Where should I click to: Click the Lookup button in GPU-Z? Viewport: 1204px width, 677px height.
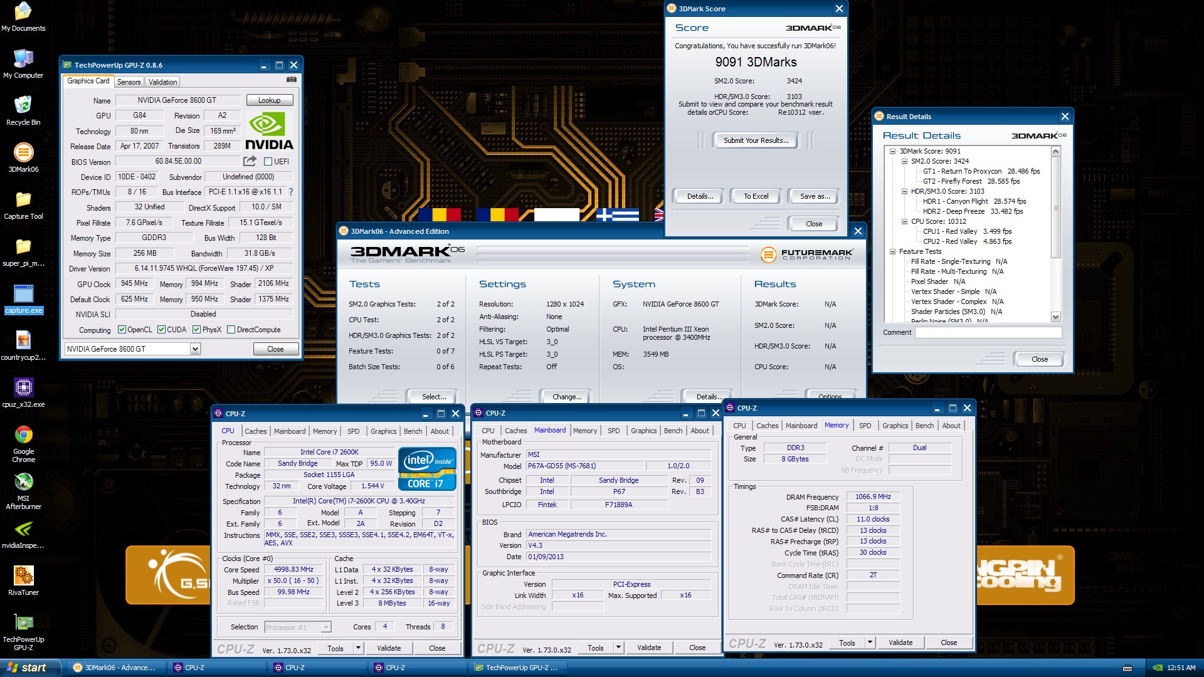[269, 100]
